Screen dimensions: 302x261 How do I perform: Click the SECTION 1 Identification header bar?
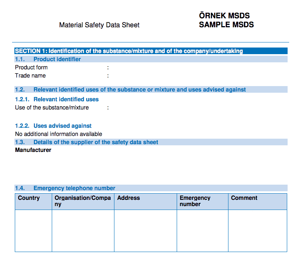(x=151, y=51)
